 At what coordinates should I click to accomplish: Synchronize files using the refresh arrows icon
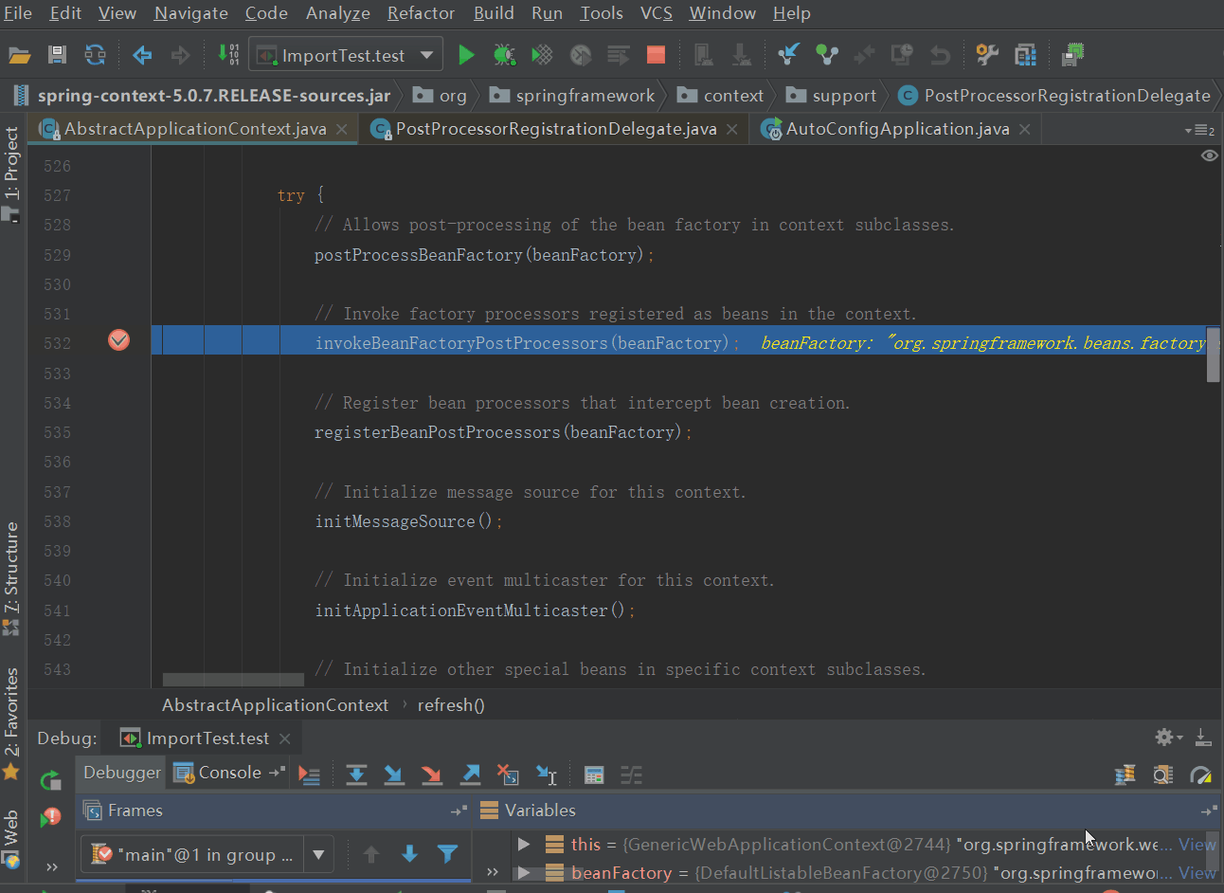point(95,55)
